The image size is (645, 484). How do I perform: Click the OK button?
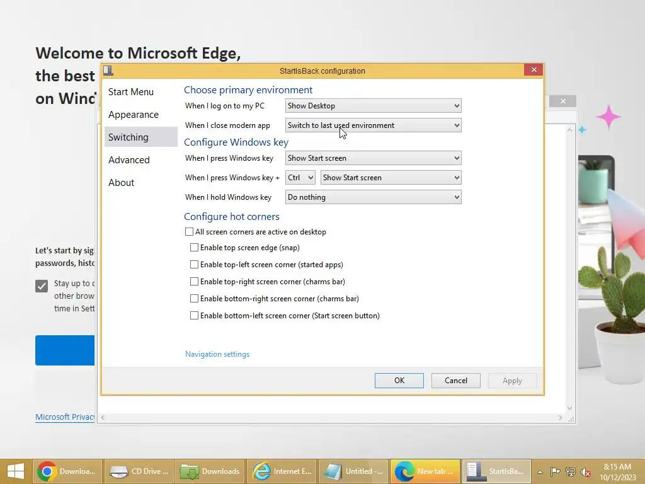pos(399,381)
